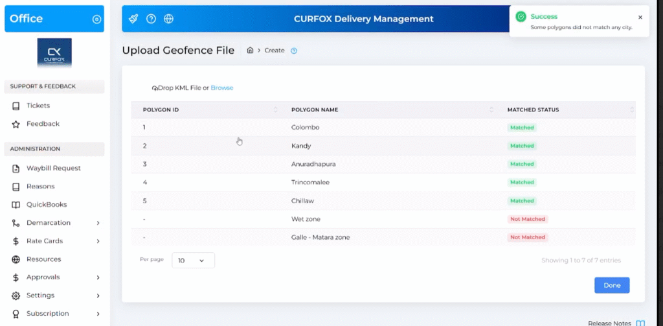Image resolution: width=663 pixels, height=326 pixels.
Task: Open the Release Notes book icon
Action: [640, 323]
